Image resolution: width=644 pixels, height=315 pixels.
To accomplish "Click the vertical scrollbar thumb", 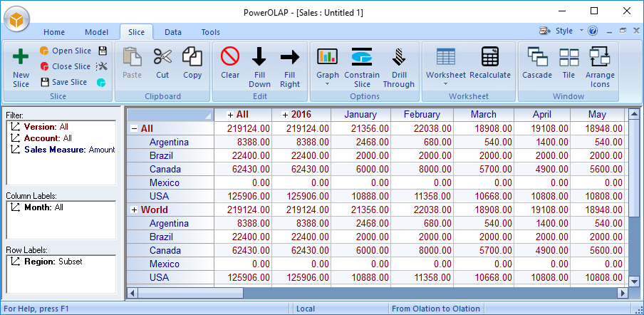I will [x=634, y=167].
